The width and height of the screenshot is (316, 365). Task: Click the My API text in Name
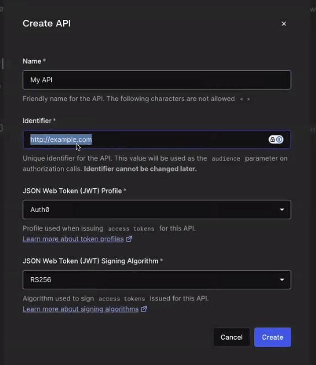tap(41, 80)
